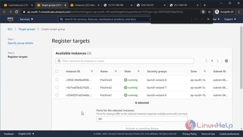The image size is (243, 137).
Task: Click the EC2 breadcrumb link
Action: [10, 29]
